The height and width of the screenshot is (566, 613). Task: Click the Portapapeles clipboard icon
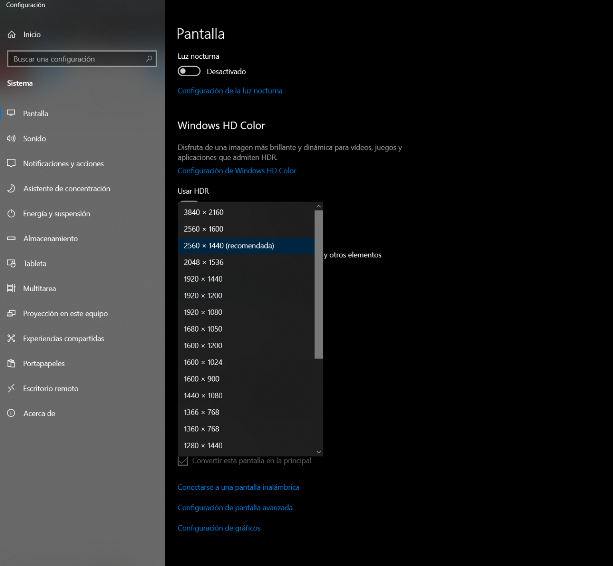pyautogui.click(x=11, y=363)
